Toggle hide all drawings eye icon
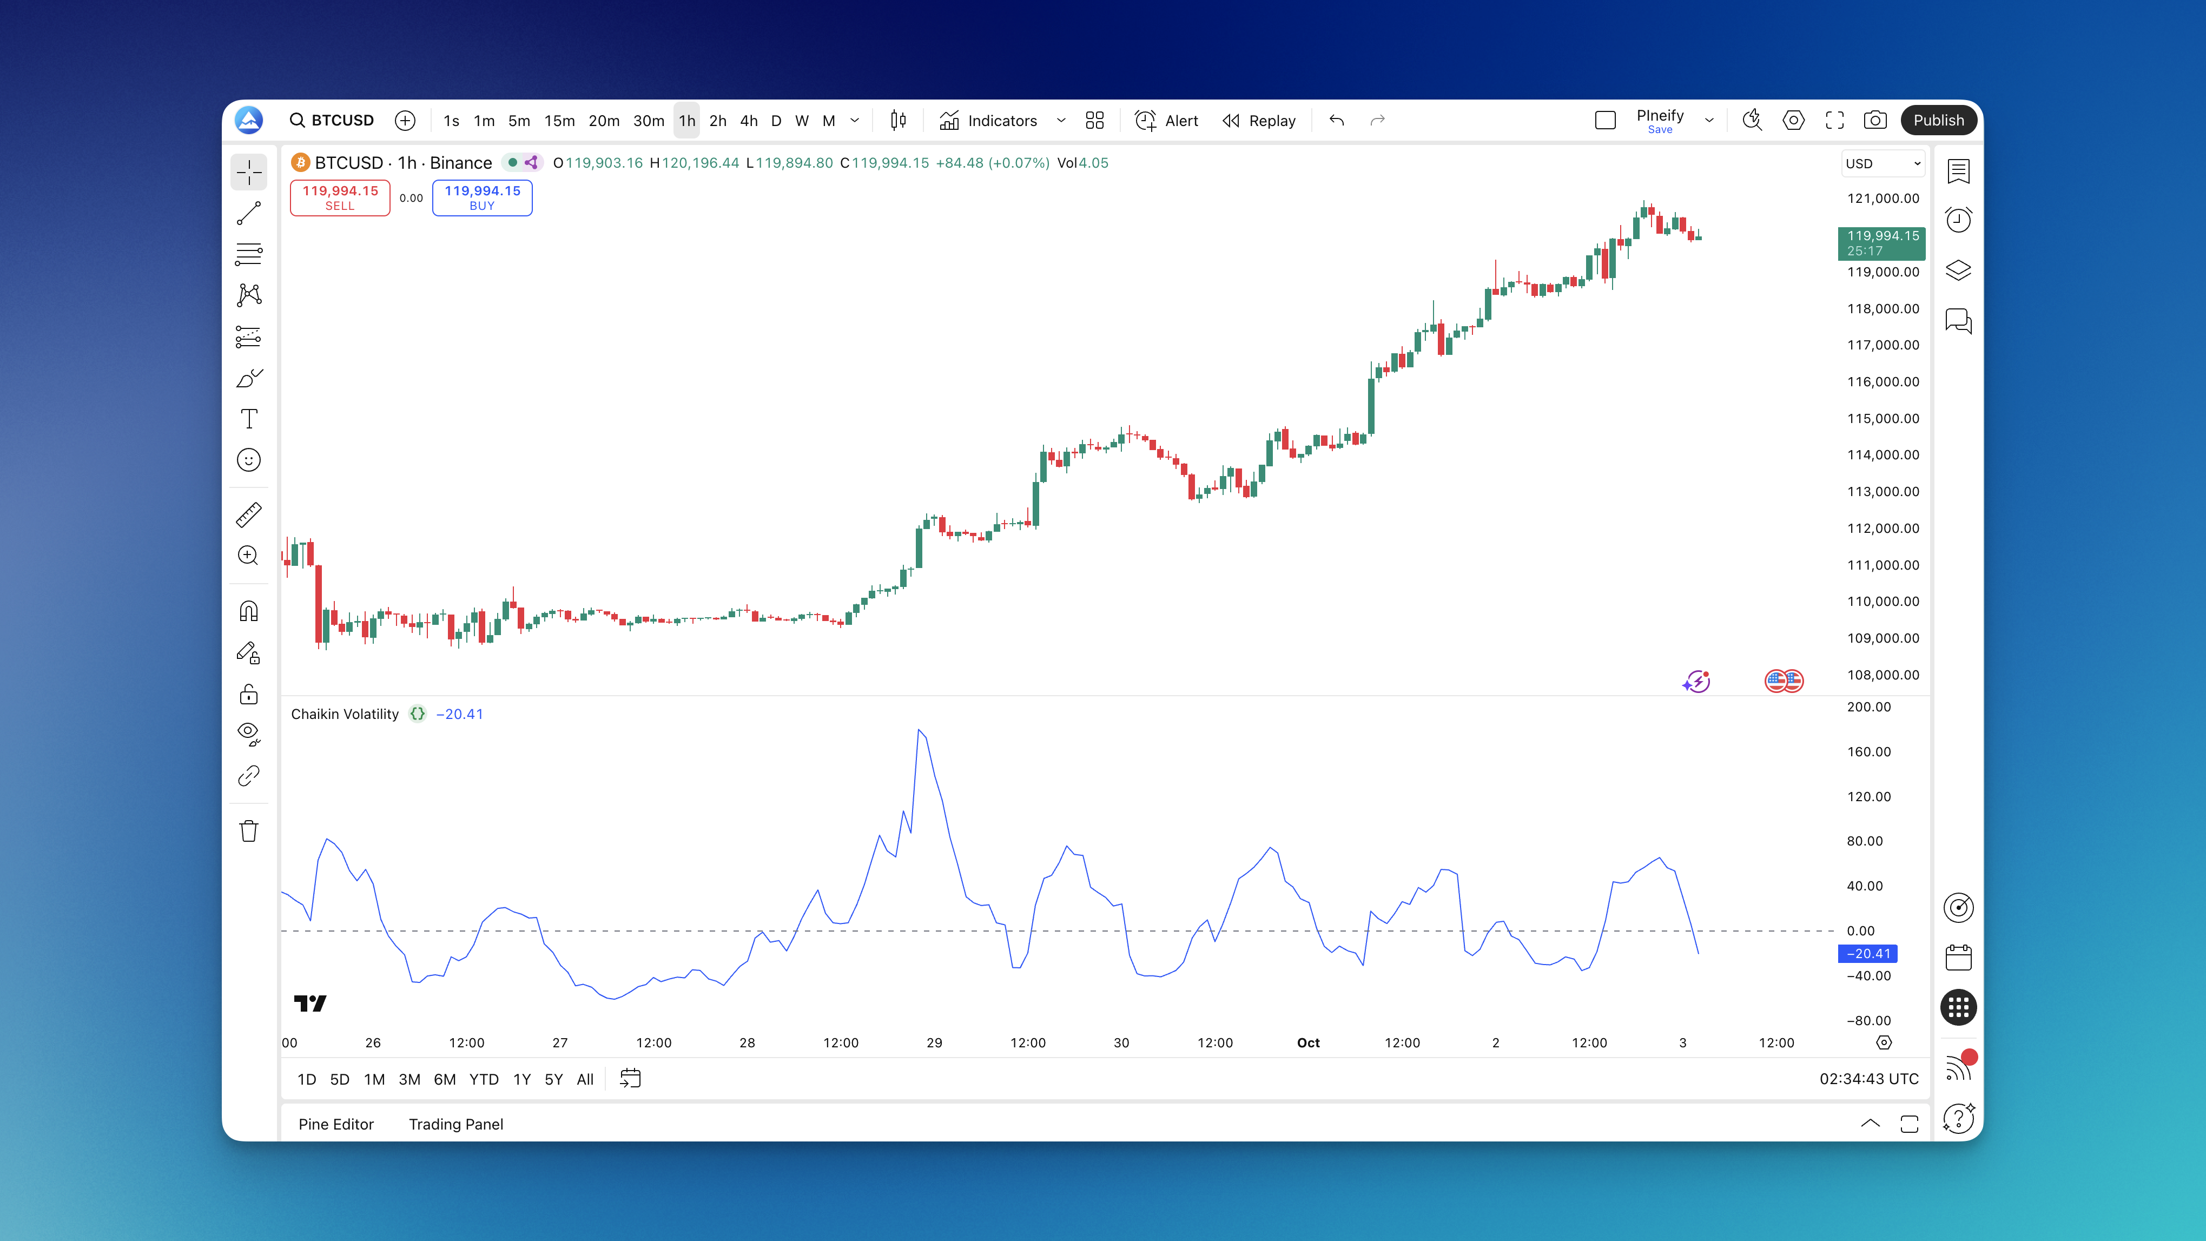Screen dimensions: 2206x1241 tap(248, 733)
